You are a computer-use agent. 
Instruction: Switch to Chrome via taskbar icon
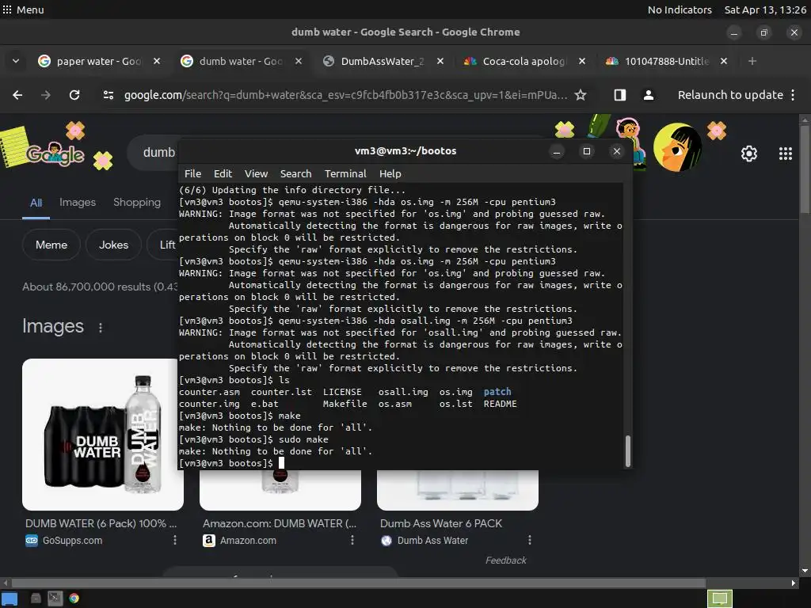pyautogui.click(x=74, y=598)
